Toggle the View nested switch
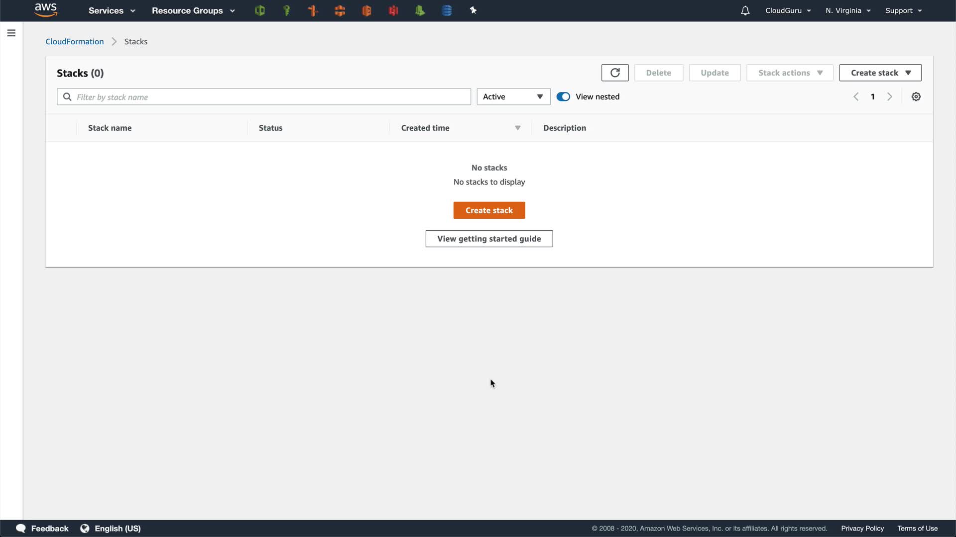 (563, 97)
